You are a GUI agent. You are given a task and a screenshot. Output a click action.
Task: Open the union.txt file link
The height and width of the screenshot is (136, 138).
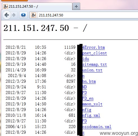[x=92, y=70]
